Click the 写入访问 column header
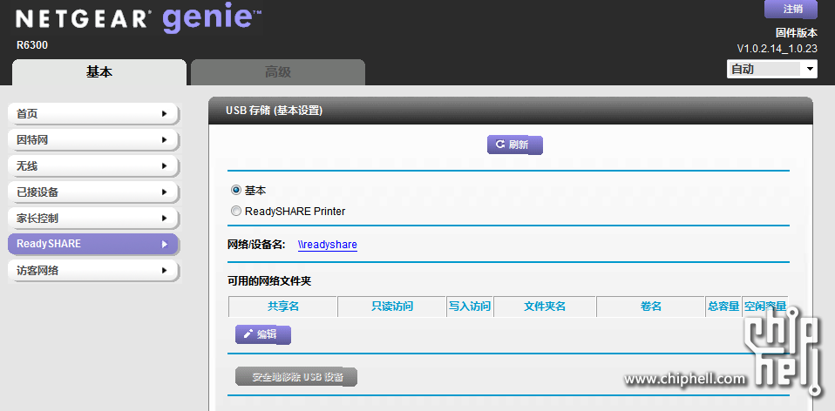 (x=470, y=307)
